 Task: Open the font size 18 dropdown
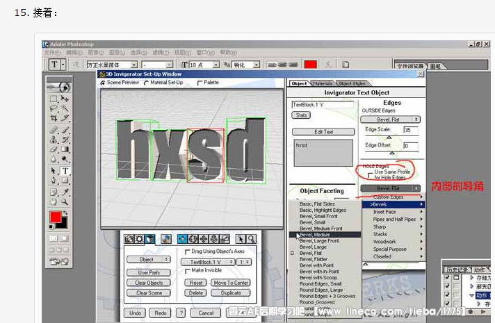click(x=216, y=65)
